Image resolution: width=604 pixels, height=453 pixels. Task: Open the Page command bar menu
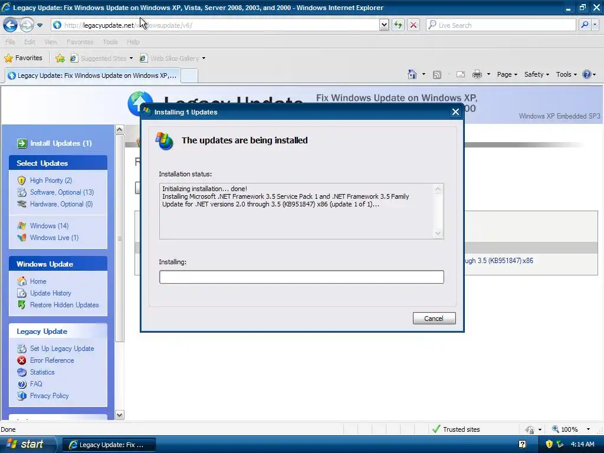click(x=507, y=74)
